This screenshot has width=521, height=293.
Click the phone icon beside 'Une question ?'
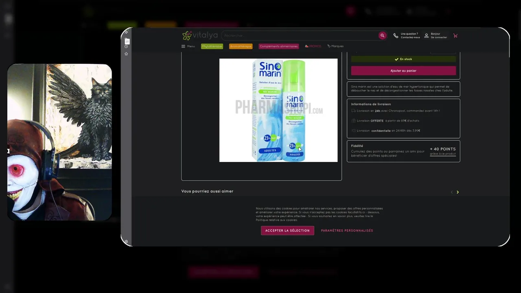[396, 36]
